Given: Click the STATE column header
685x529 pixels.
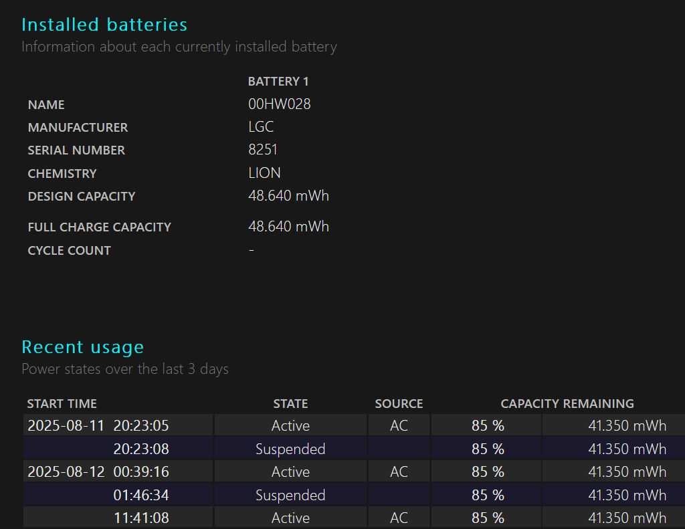Looking at the screenshot, I should tap(290, 404).
